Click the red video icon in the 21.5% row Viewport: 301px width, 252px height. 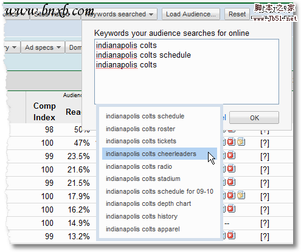click(231, 182)
